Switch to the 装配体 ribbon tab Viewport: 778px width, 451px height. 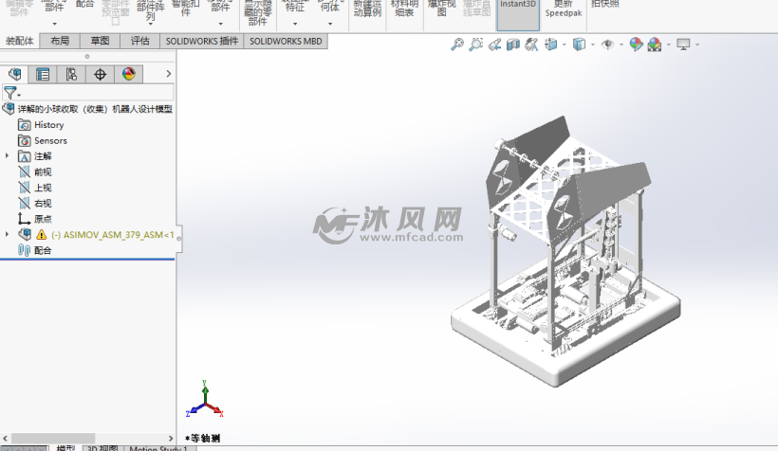pyautogui.click(x=19, y=41)
